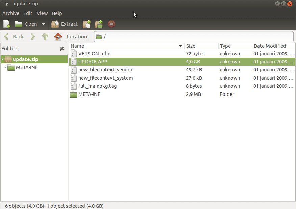Click the 8 bytes size cell
The height and width of the screenshot is (209, 296).
click(x=194, y=86)
